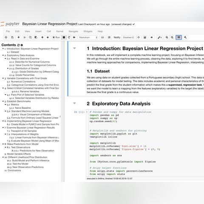Click the highlighter brush icon
The height and width of the screenshot is (204, 204).
[159, 37]
